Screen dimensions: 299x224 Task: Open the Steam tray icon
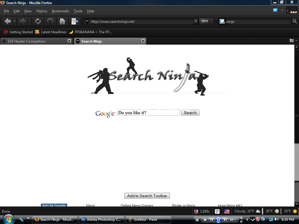(253, 219)
